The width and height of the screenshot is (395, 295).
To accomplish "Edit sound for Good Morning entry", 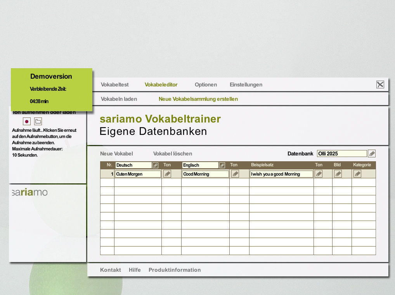I will [235, 174].
